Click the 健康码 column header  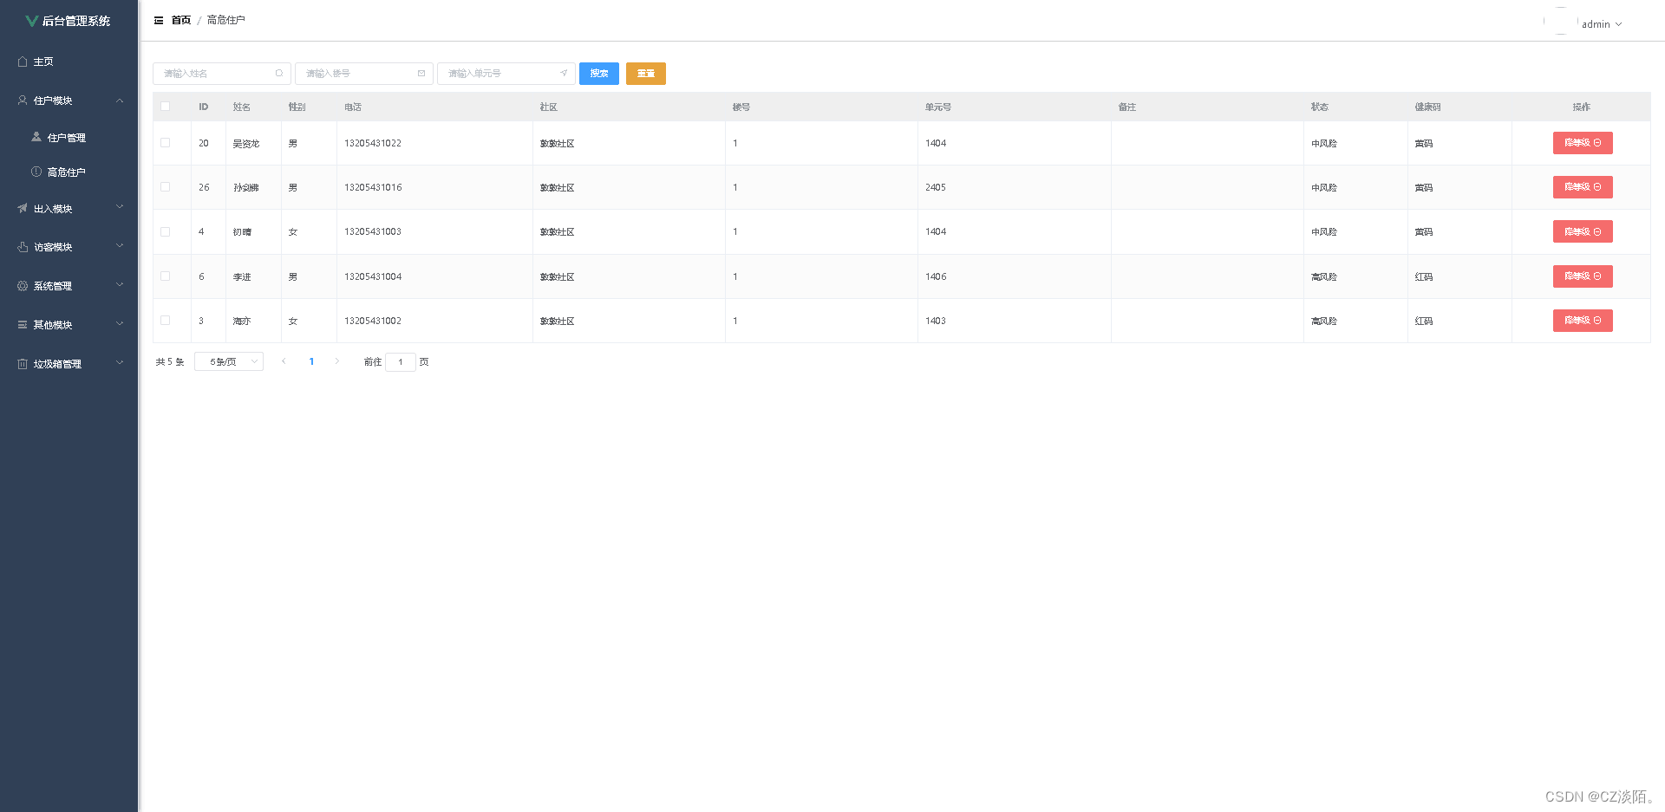1427,107
